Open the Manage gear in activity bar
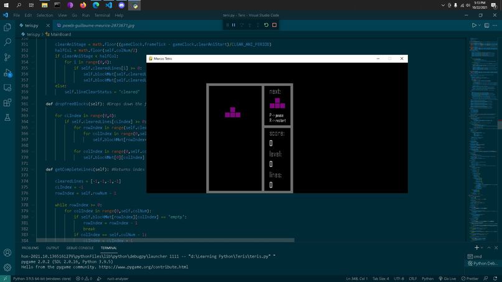Image resolution: width=502 pixels, height=282 pixels. (7, 267)
